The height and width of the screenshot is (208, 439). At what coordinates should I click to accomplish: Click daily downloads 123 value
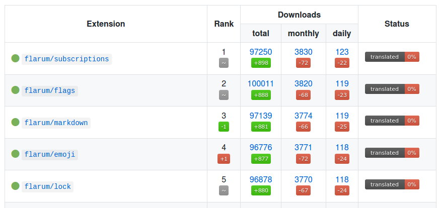click(x=342, y=52)
